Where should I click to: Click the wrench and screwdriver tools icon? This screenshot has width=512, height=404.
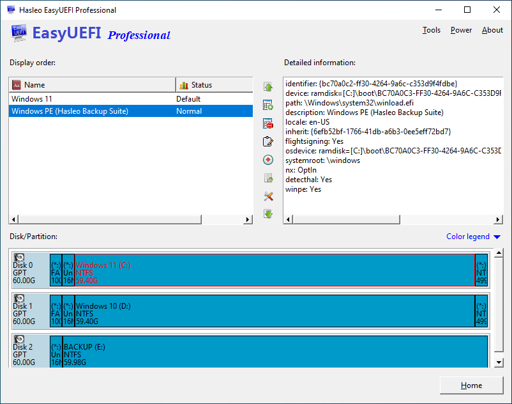[268, 196]
